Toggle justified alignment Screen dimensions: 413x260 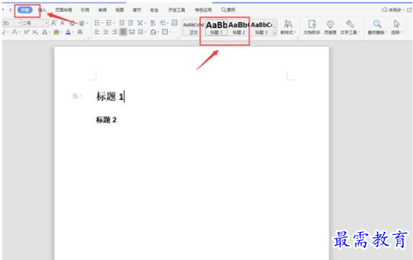123,32
